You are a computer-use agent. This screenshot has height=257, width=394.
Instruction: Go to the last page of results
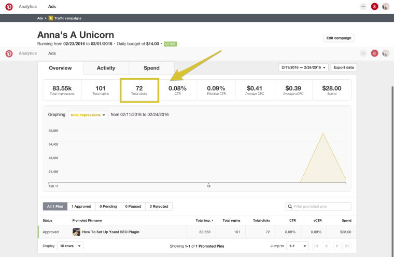pos(347,246)
